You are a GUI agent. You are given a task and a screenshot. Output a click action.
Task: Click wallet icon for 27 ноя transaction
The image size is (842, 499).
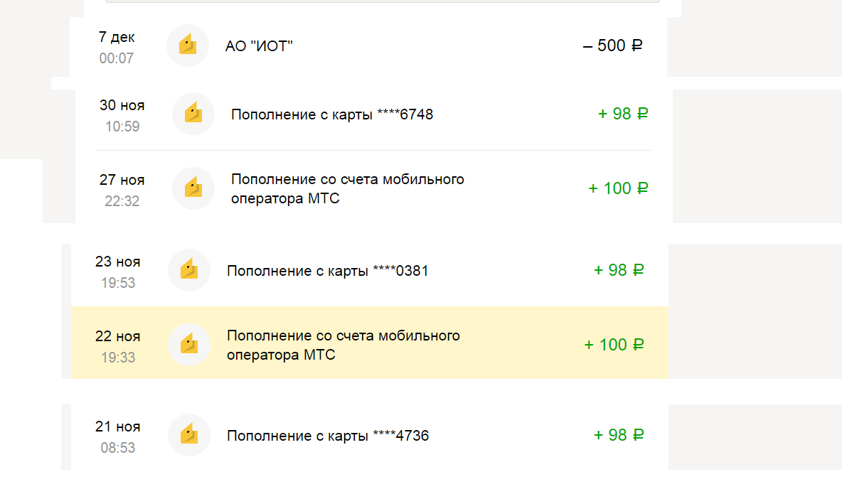[x=193, y=188]
